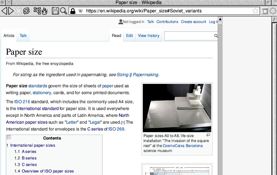277x175 pixels.
Task: Click the C series link in the paragraph
Action: click(x=95, y=129)
